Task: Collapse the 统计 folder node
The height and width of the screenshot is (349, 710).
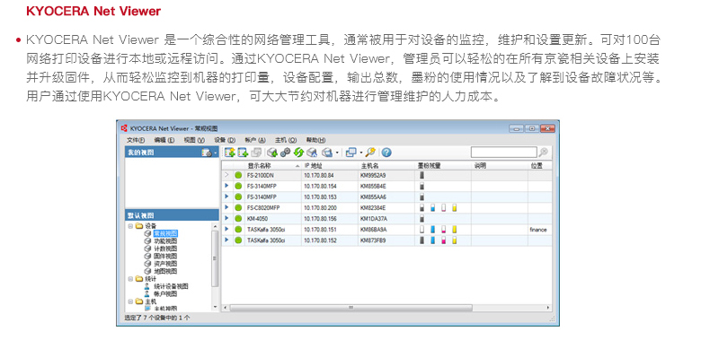Action: [x=130, y=279]
